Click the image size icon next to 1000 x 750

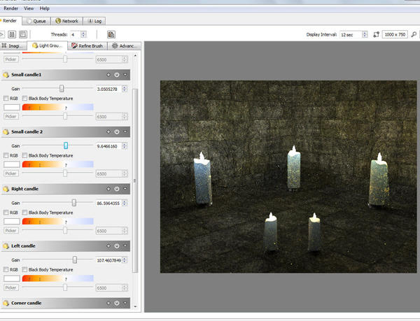pyautogui.click(x=376, y=34)
